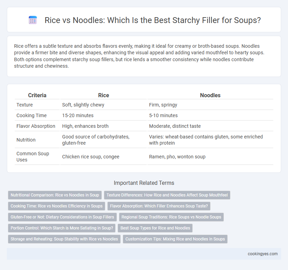
Task: Click the Rice column header
Action: tap(104, 95)
